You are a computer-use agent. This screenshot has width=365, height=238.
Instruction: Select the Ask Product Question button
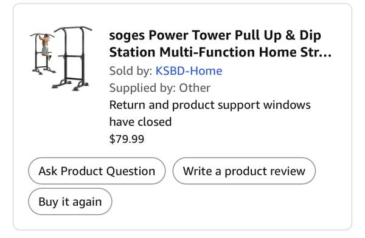click(97, 171)
